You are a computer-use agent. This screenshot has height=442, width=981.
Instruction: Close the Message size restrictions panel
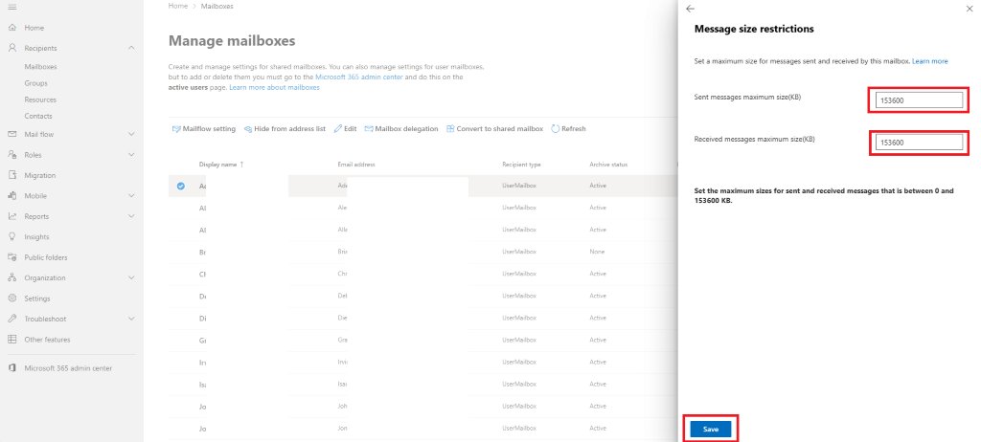[970, 9]
